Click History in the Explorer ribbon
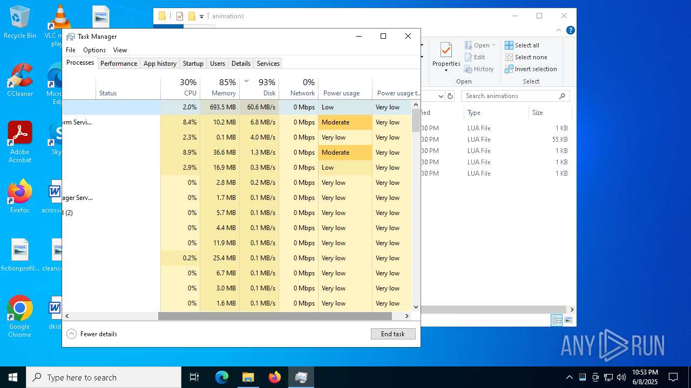This screenshot has height=388, width=691. coord(479,69)
